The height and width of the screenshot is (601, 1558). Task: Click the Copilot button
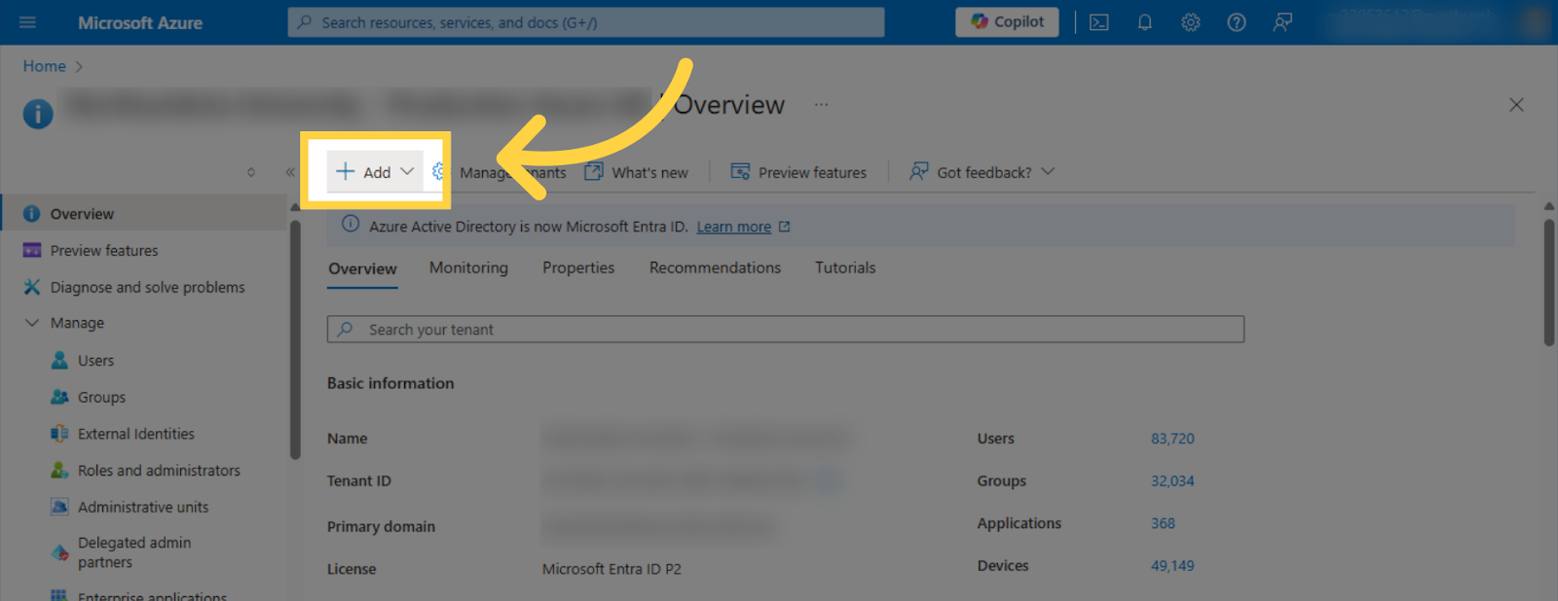1007,21
